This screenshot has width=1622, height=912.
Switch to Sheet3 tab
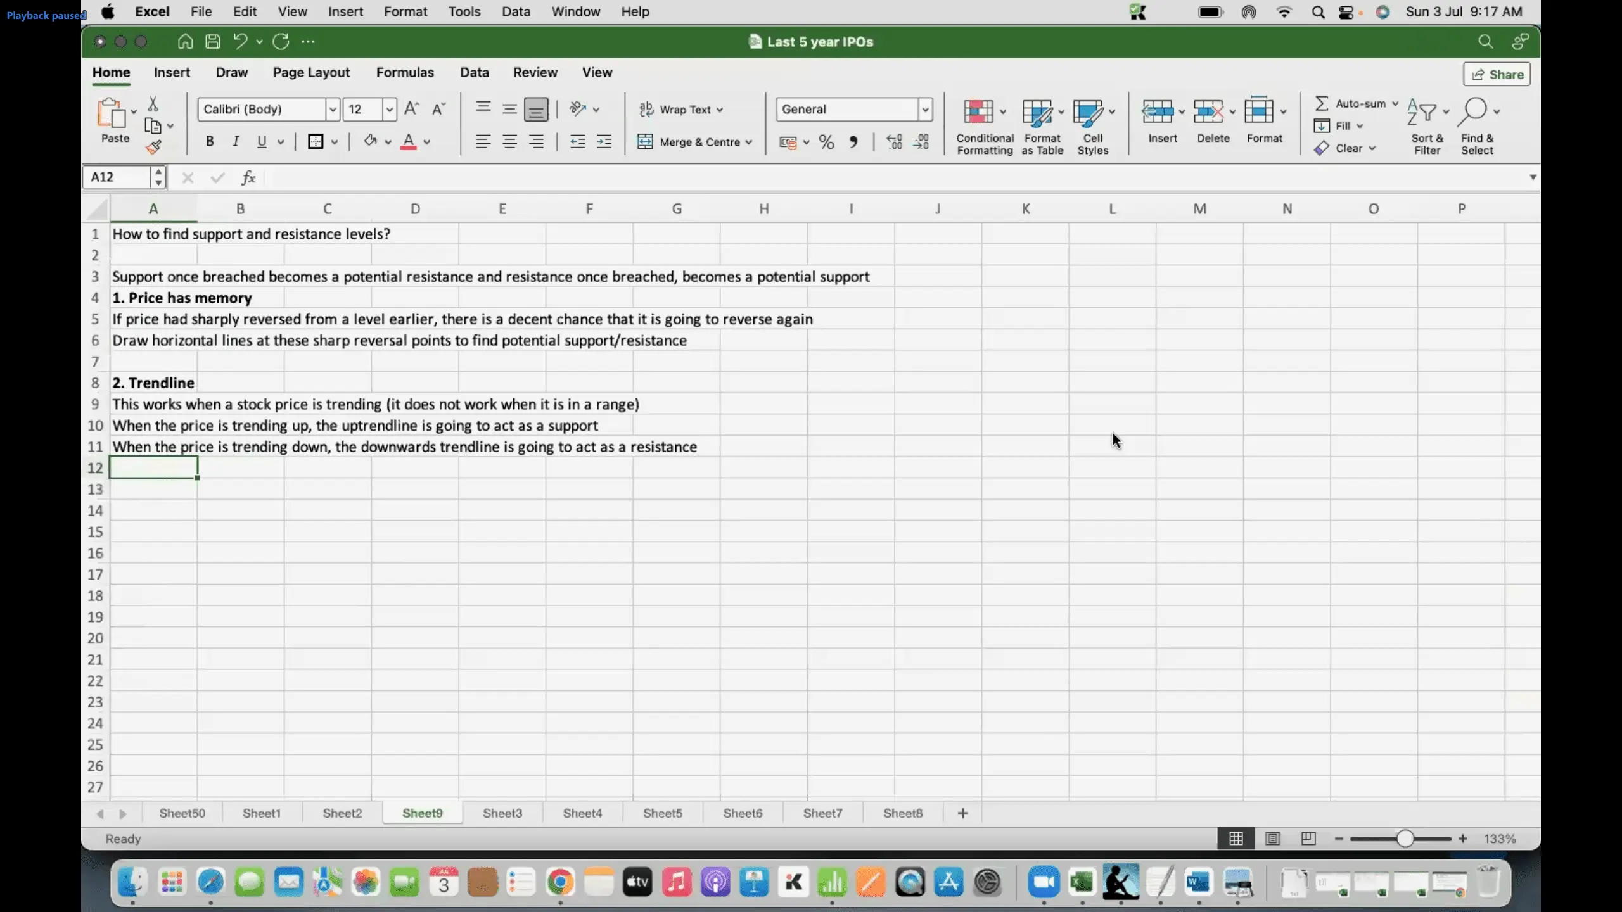502,813
